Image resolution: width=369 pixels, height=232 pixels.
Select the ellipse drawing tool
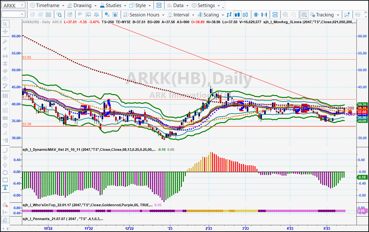coord(5,172)
